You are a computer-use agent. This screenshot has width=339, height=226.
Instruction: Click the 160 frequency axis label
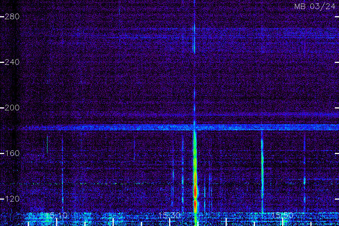pyautogui.click(x=12, y=153)
